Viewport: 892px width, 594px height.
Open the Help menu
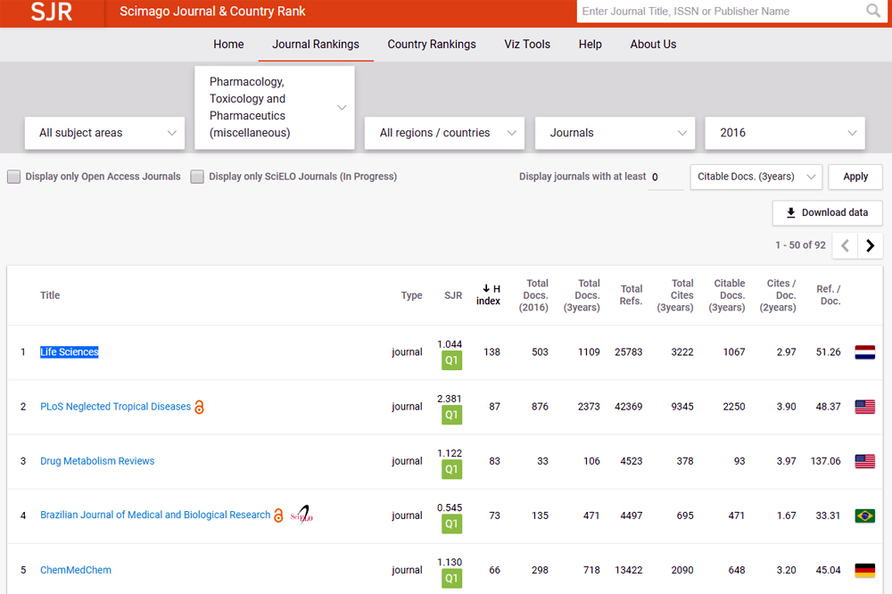tap(590, 45)
